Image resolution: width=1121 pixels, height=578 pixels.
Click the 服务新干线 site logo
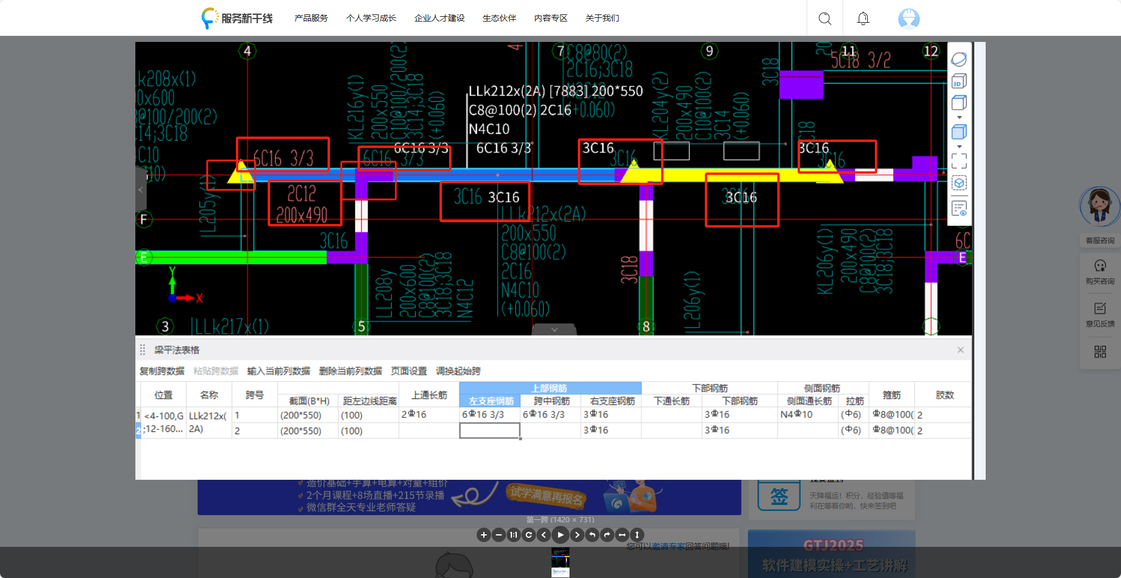click(237, 19)
